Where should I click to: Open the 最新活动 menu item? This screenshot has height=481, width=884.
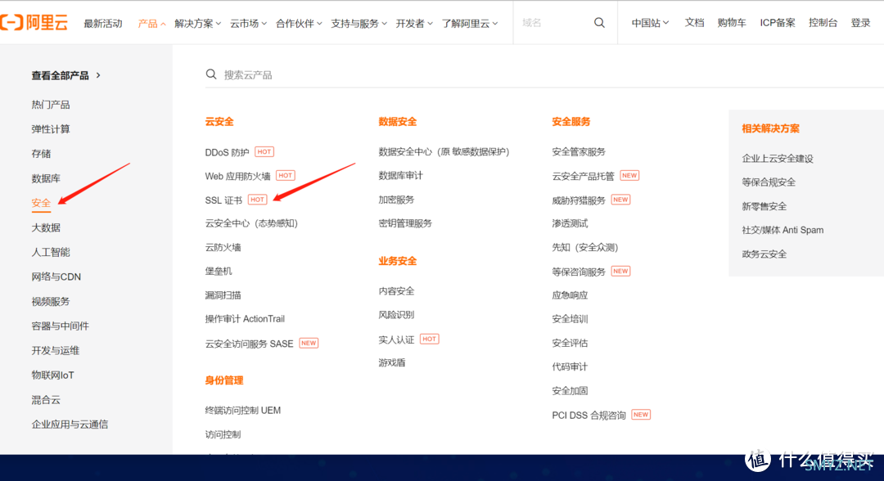(102, 23)
